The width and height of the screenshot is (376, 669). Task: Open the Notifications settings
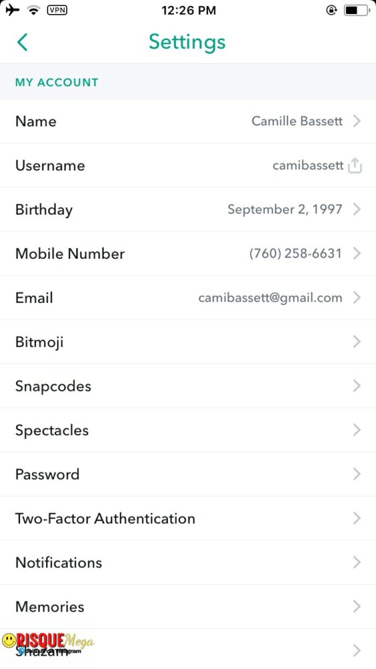(188, 563)
